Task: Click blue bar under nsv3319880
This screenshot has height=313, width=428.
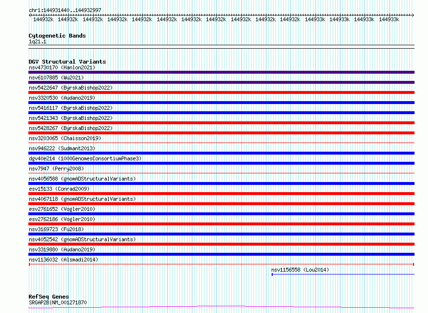Action: [221, 254]
